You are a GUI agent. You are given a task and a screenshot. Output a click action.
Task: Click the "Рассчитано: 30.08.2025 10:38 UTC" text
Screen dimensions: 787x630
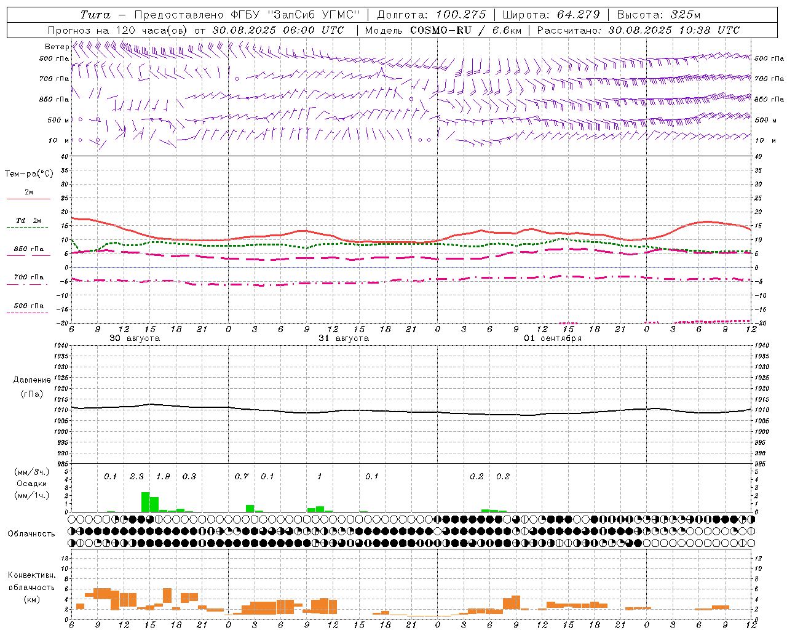coord(638,30)
